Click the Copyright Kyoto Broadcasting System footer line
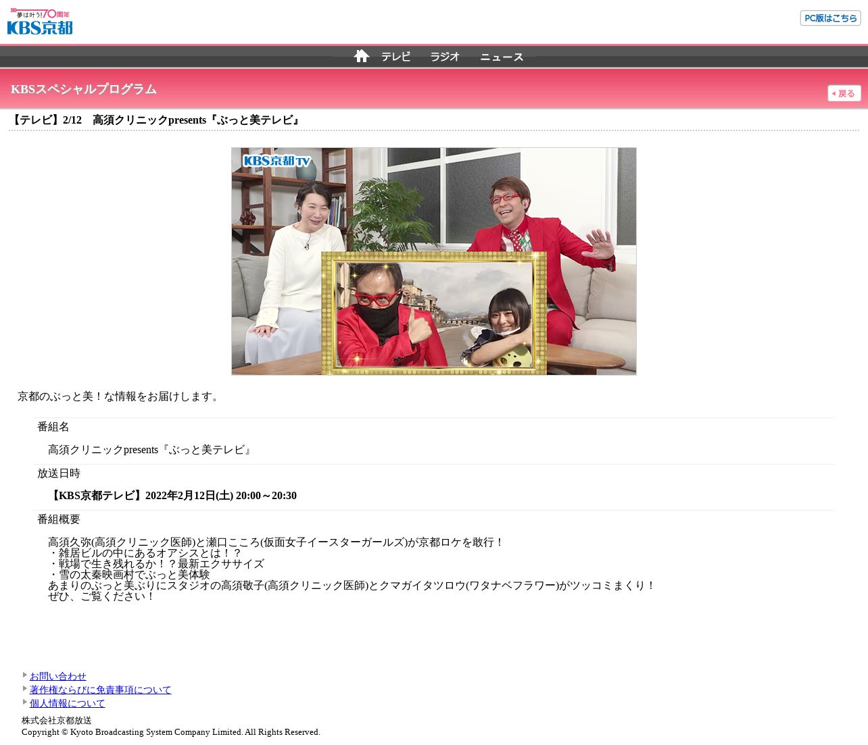The image size is (868, 745). (171, 732)
